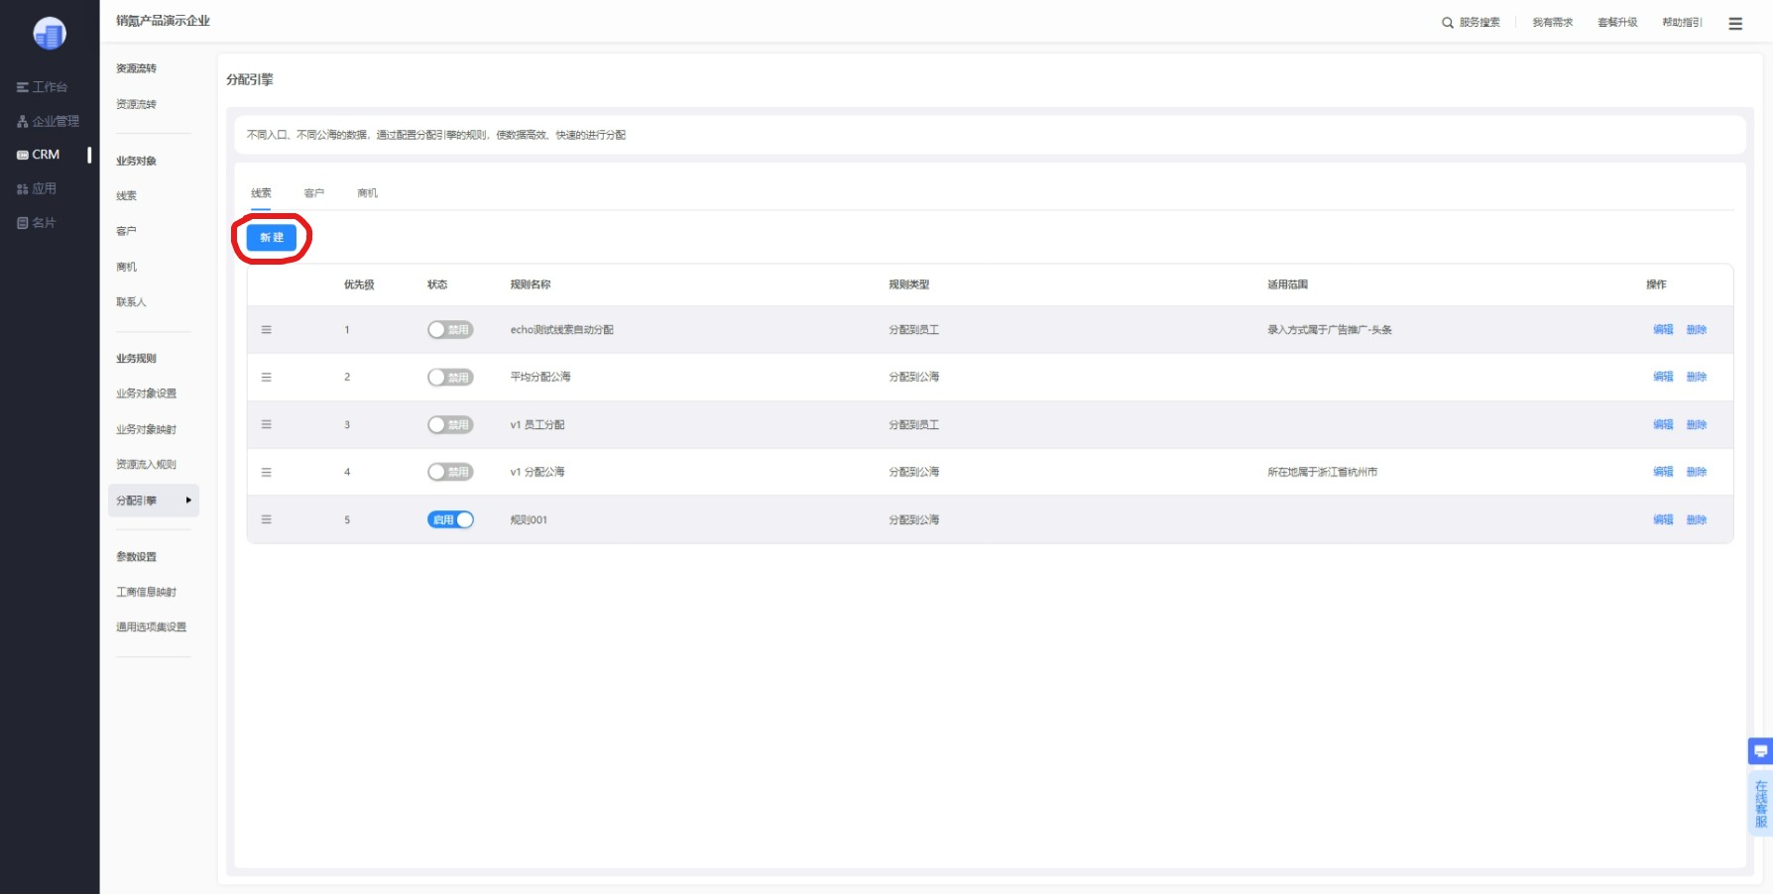Click the blue 新建 button
The image size is (1773, 894).
(272, 238)
